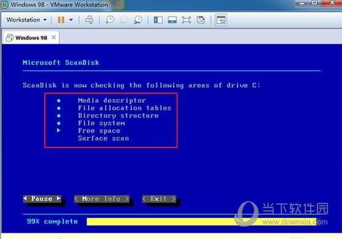This screenshot has height=239, width=342.
Task: Click the 'File system' entry
Action: tap(101, 123)
